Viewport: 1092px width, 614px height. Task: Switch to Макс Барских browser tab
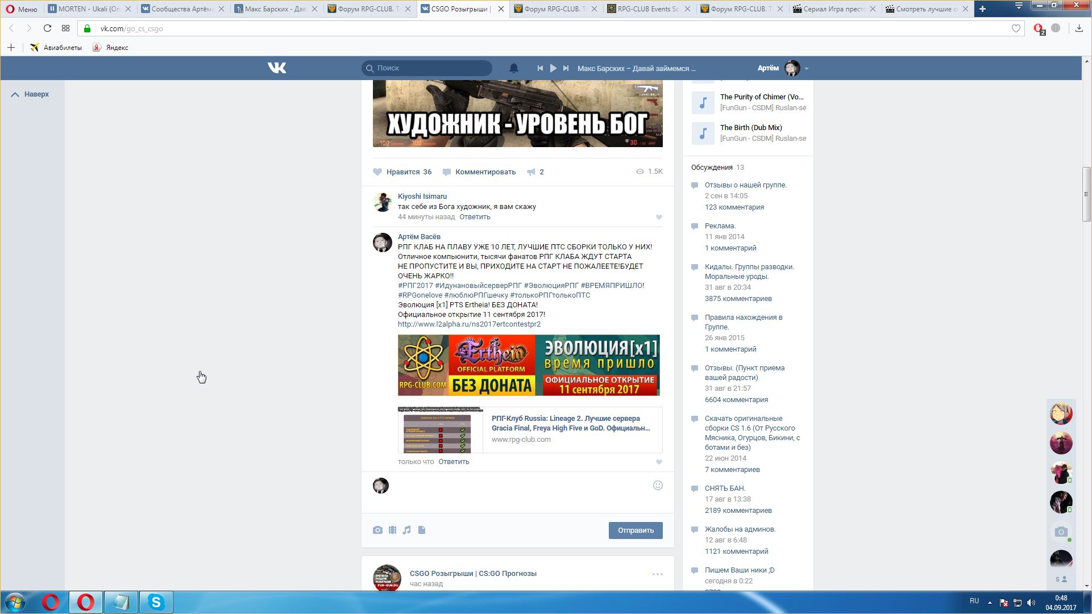[275, 9]
